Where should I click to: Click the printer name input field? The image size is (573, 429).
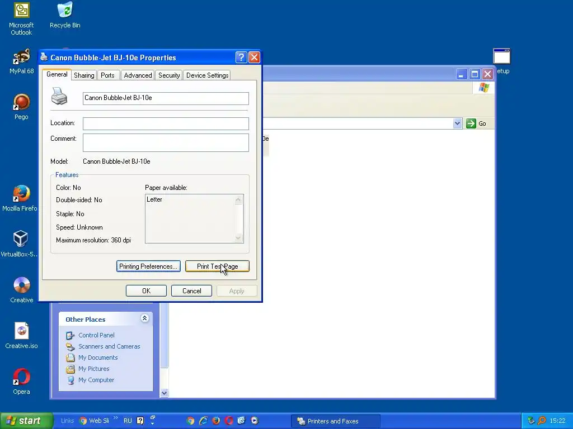pos(166,98)
